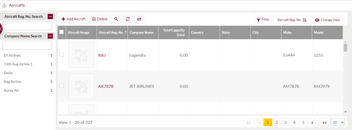This screenshot has width=352, height=130.
Task: Open the Filter funnel option
Action: (x=263, y=20)
